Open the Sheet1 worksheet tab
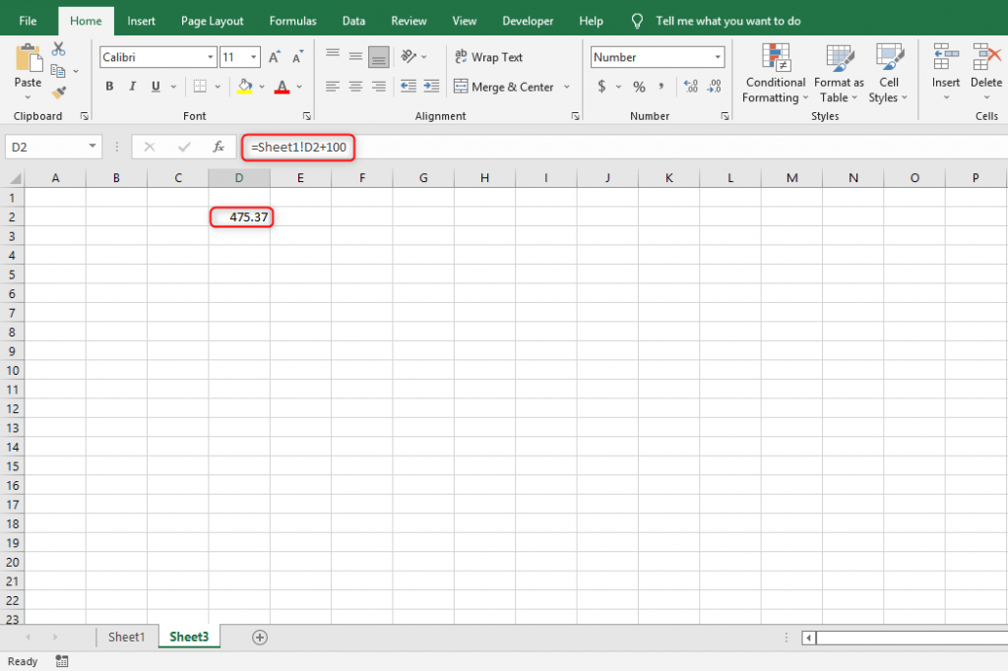Image resolution: width=1008 pixels, height=671 pixels. [x=126, y=637]
